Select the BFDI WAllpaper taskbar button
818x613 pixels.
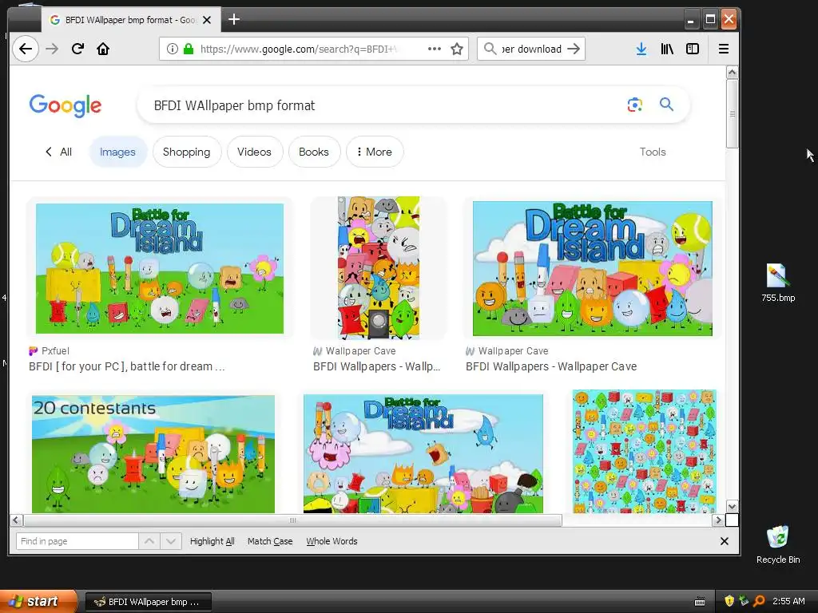coord(148,602)
